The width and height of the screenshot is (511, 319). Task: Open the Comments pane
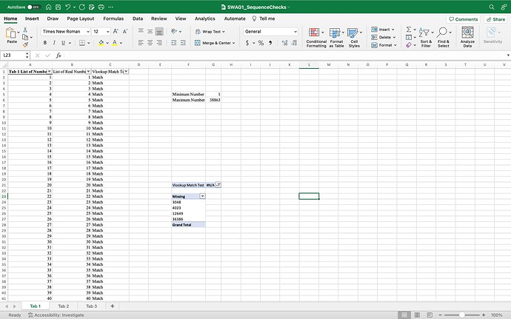(x=464, y=19)
